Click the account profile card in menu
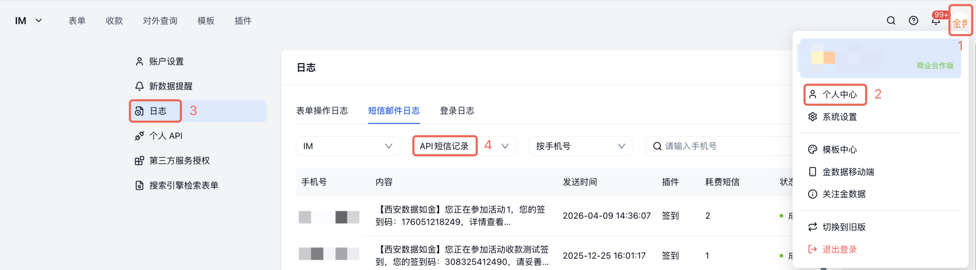The height and width of the screenshot is (270, 976). coord(881,58)
